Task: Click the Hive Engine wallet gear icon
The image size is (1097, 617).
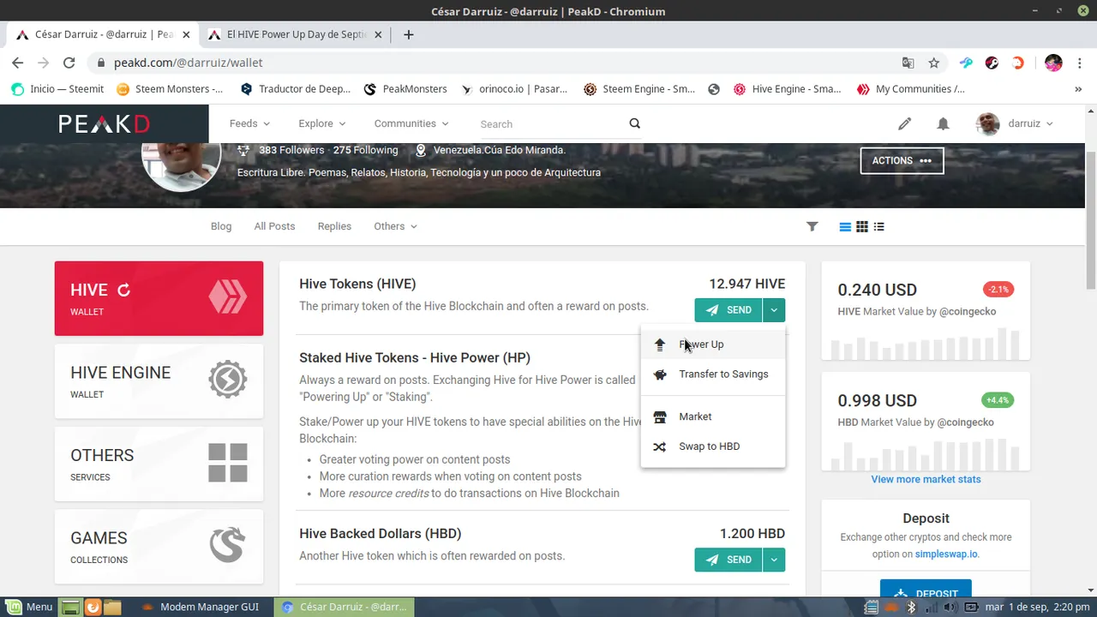Action: point(227,380)
